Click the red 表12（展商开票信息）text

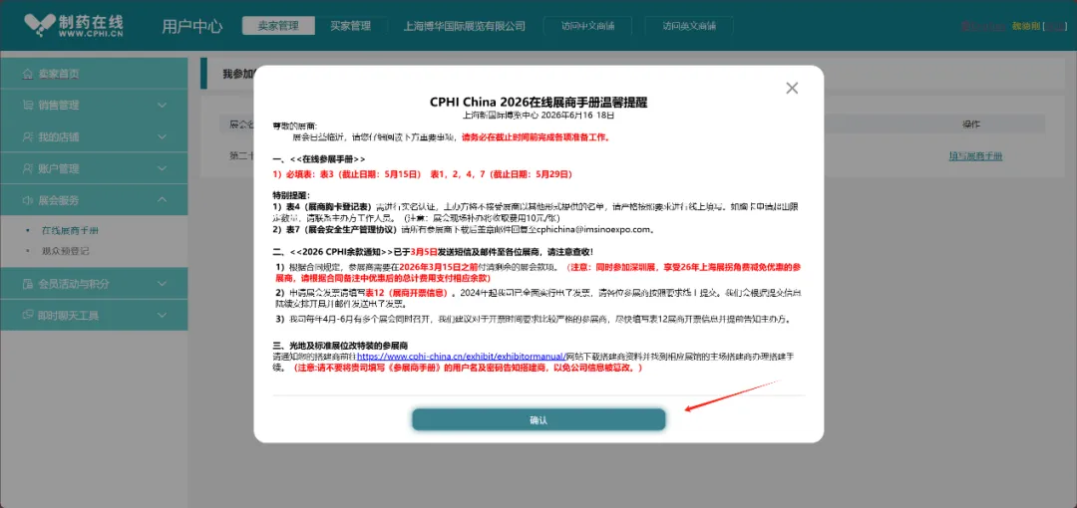click(x=407, y=293)
